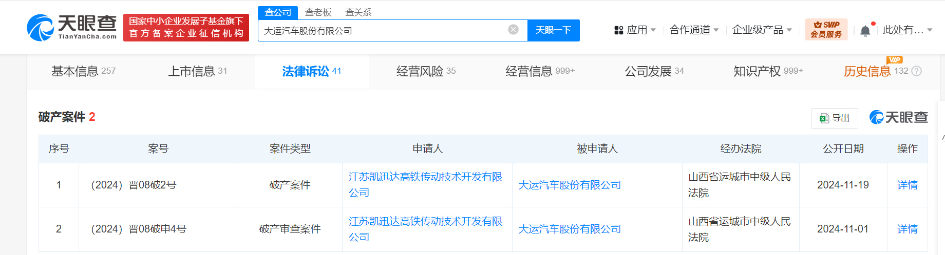Open the notification bell

coord(865,30)
